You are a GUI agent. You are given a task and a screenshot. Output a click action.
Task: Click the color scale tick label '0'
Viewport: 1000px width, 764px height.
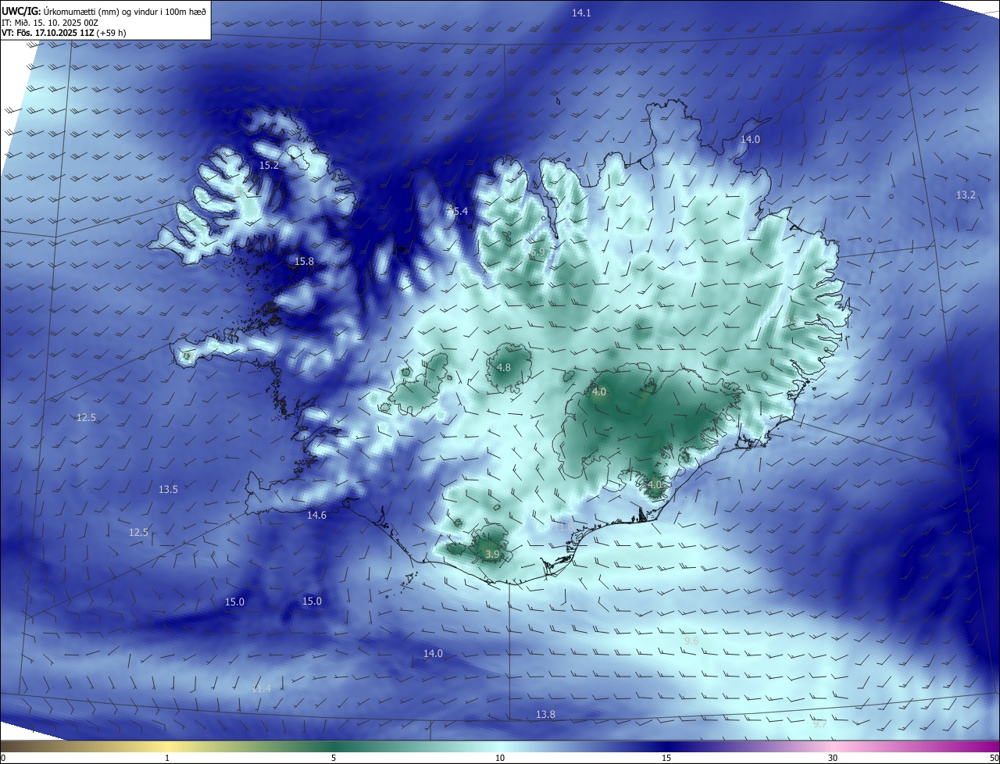pyautogui.click(x=3, y=759)
